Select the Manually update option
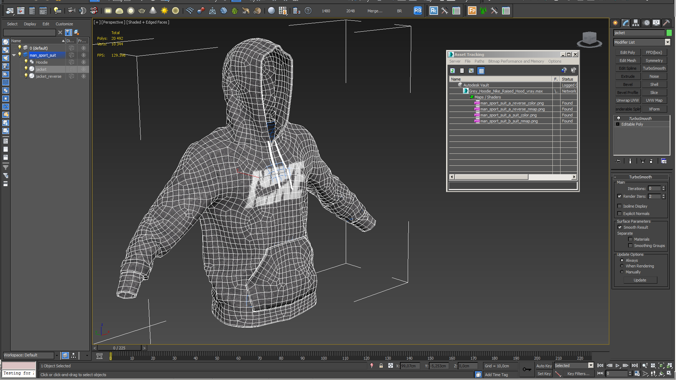The height and width of the screenshot is (380, 676). (622, 272)
